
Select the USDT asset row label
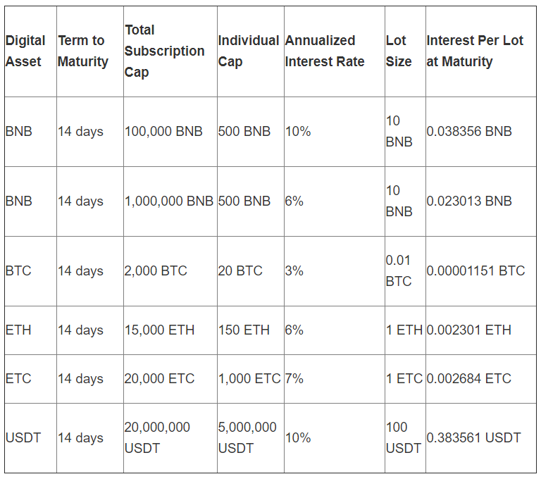[23, 438]
